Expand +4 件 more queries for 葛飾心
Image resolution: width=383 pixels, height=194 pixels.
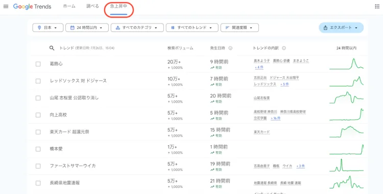pyautogui.click(x=259, y=67)
